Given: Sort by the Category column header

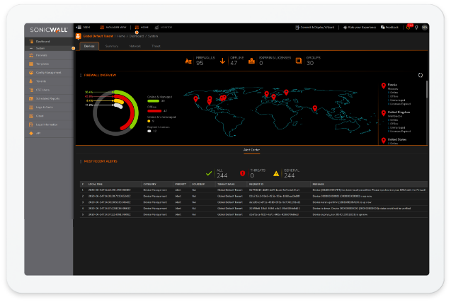Looking at the screenshot, I should [x=150, y=184].
